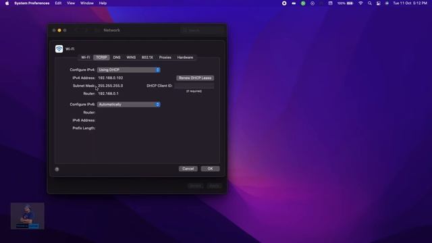
Task: Switch to the Wi-Fi tab
Action: 86,57
